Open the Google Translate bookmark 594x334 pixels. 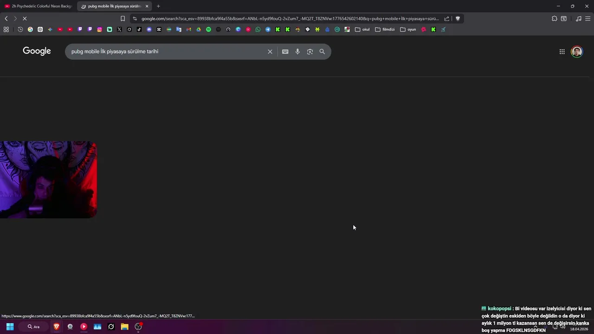179,29
